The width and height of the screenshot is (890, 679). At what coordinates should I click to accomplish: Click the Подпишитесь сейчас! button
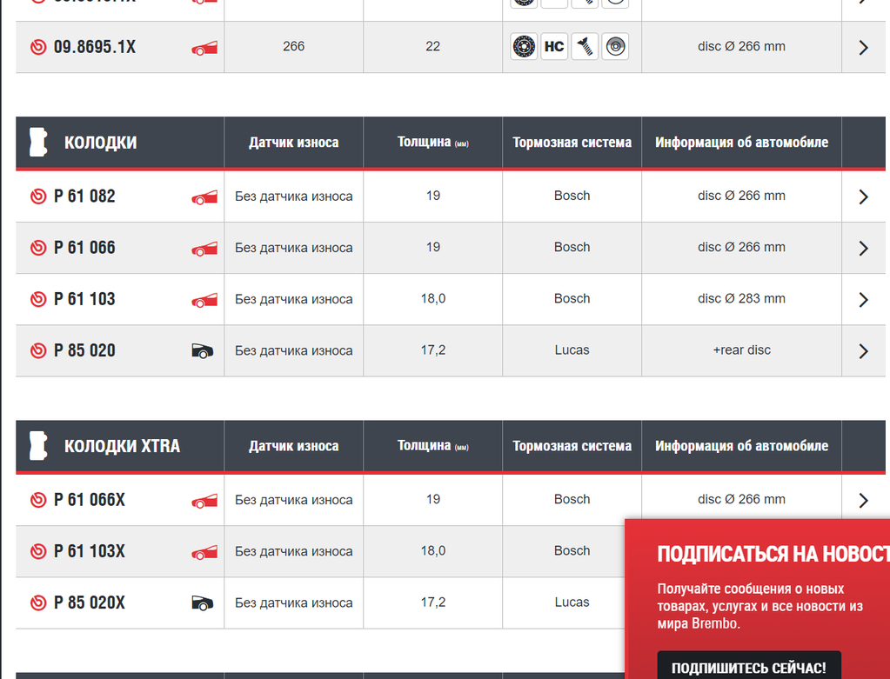click(x=749, y=667)
